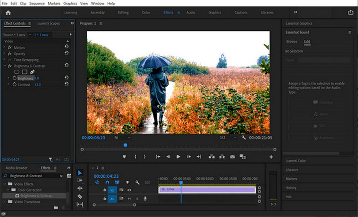Toggle animation stopwatch for Brightness
Viewport: 358px width, 217px height.
[x=15, y=78]
